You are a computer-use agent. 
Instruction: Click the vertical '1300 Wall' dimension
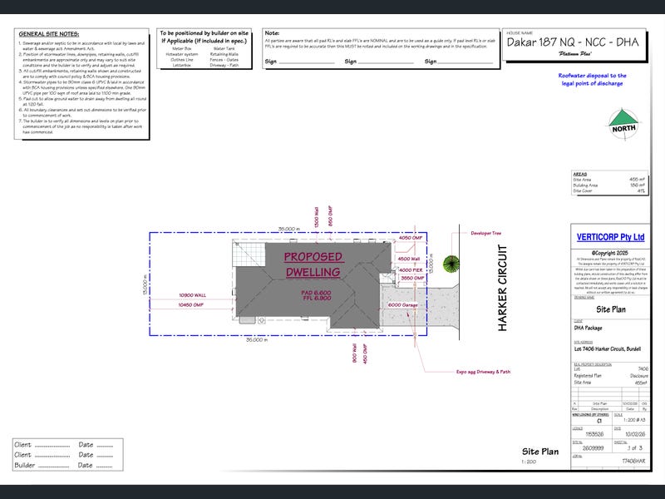point(317,217)
